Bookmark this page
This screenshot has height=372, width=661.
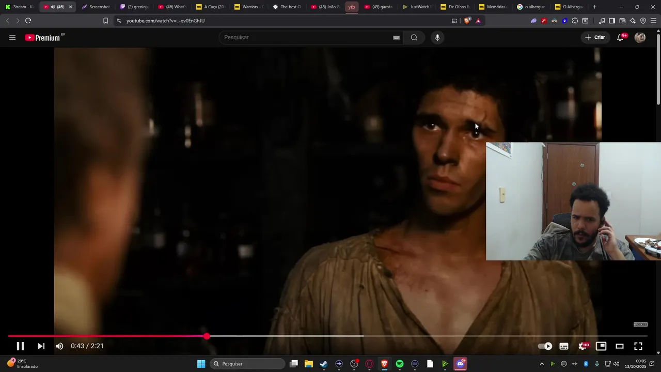click(105, 21)
